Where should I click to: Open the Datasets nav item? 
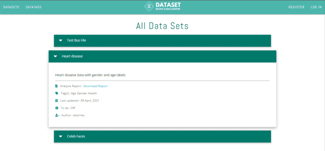click(x=11, y=7)
